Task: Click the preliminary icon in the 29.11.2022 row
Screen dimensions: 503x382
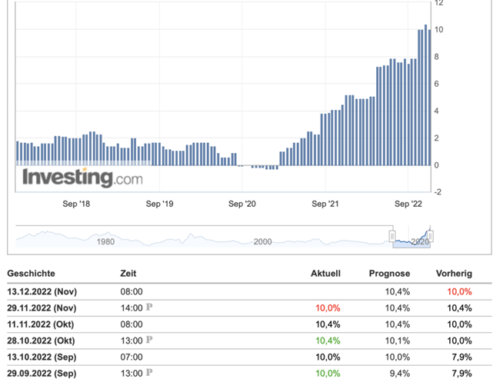Action: (x=150, y=307)
